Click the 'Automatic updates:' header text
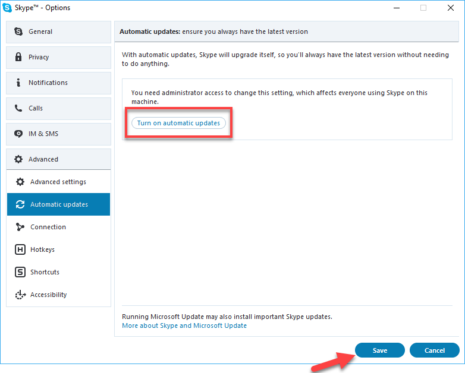 [x=150, y=31]
